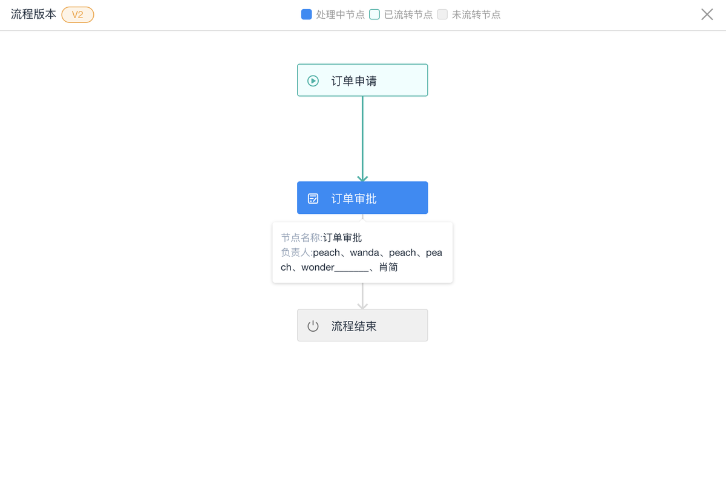
Task: Click the V2 version badge
Action: coord(77,15)
